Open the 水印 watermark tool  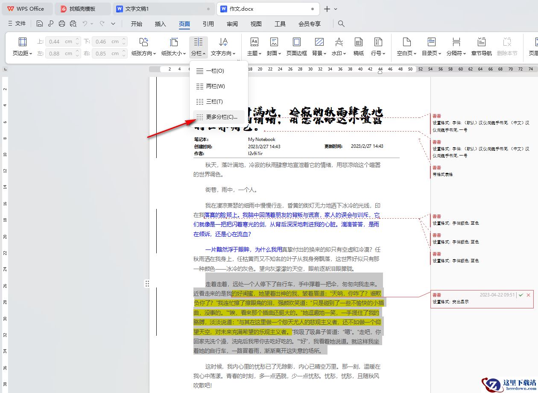[x=339, y=47]
